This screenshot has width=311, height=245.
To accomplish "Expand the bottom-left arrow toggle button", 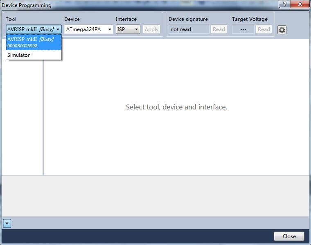I will tap(7, 223).
